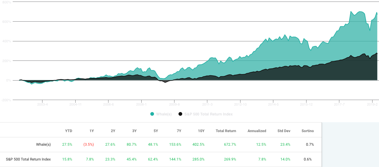Click the 2014-5 x-axis label
Viewport: 379px width, 167px height.
click(273, 104)
